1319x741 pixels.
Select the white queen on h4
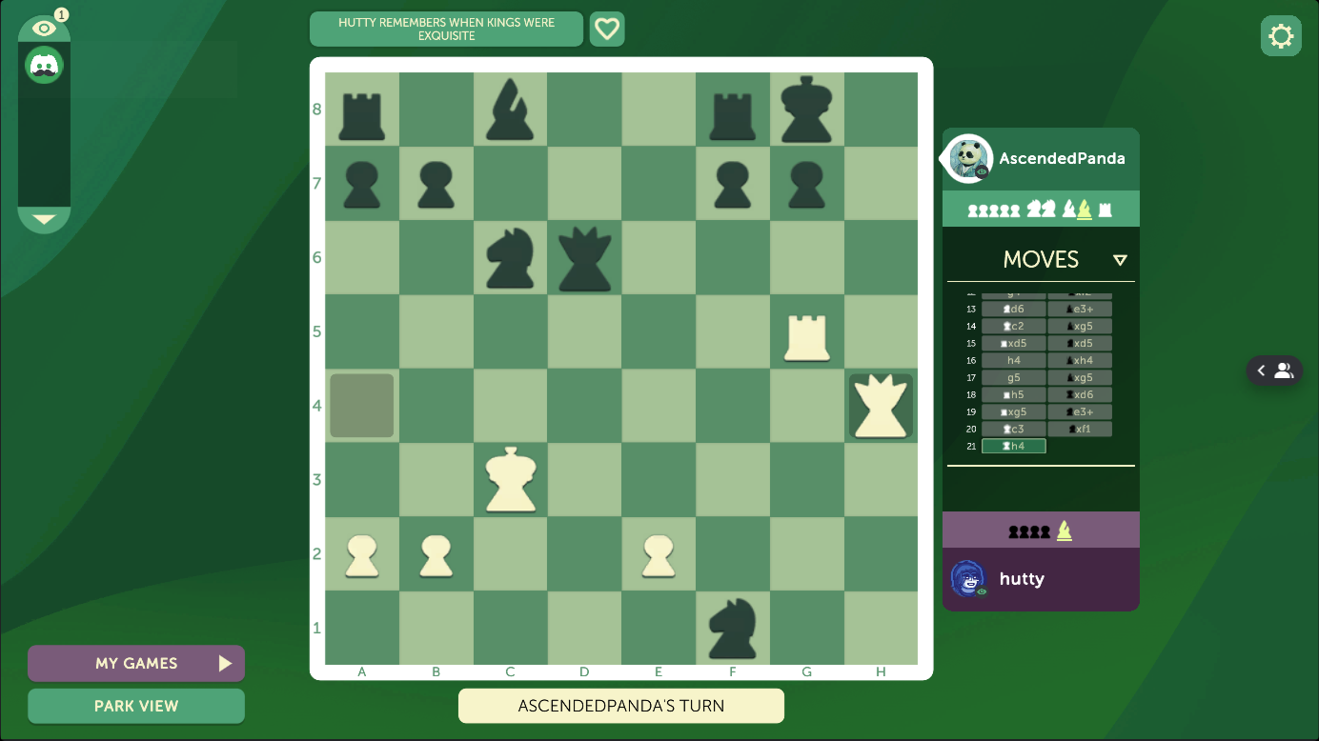click(x=881, y=406)
